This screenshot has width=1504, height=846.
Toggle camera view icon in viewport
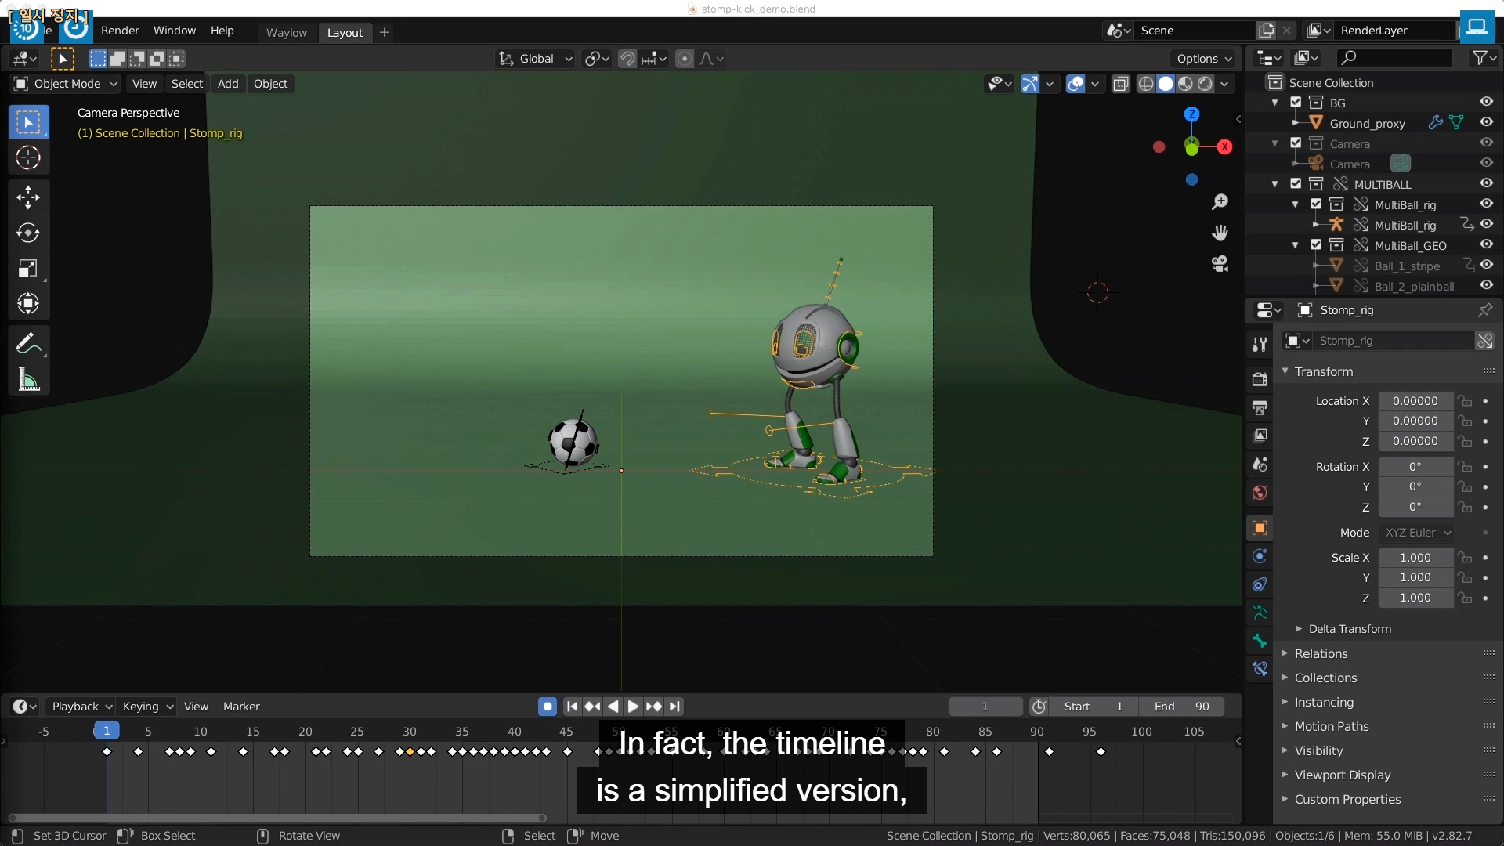pyautogui.click(x=1220, y=264)
